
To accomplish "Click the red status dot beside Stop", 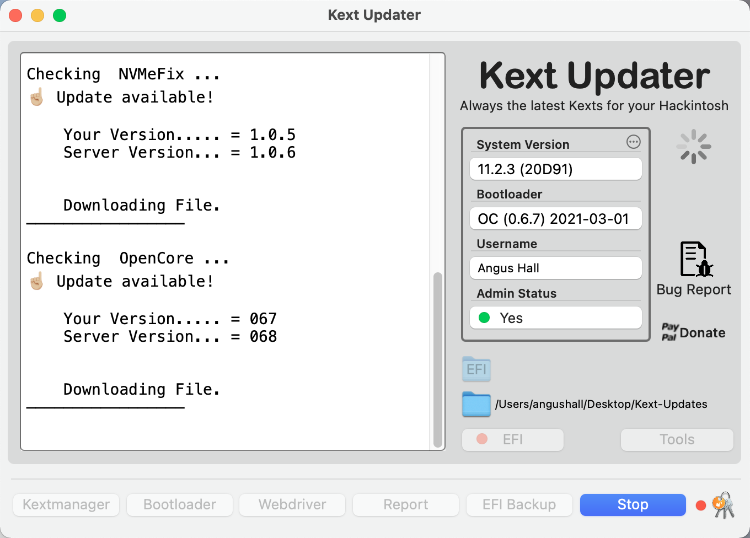I will click(701, 505).
